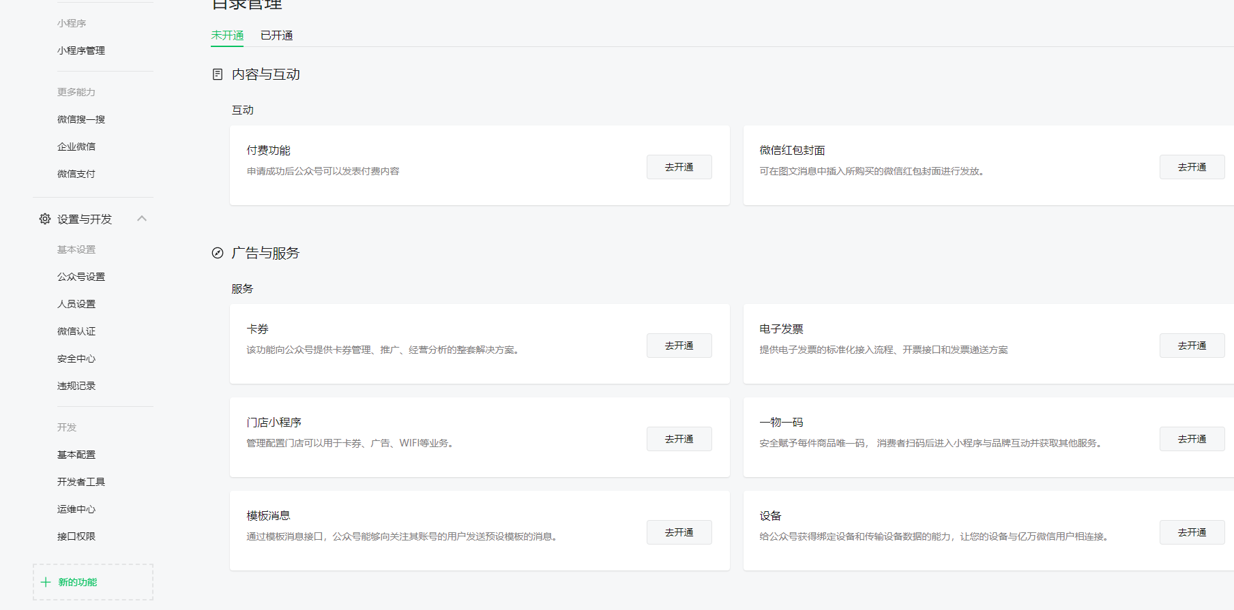Click the 广告与服务 section heading
This screenshot has height=610, width=1234.
point(266,253)
